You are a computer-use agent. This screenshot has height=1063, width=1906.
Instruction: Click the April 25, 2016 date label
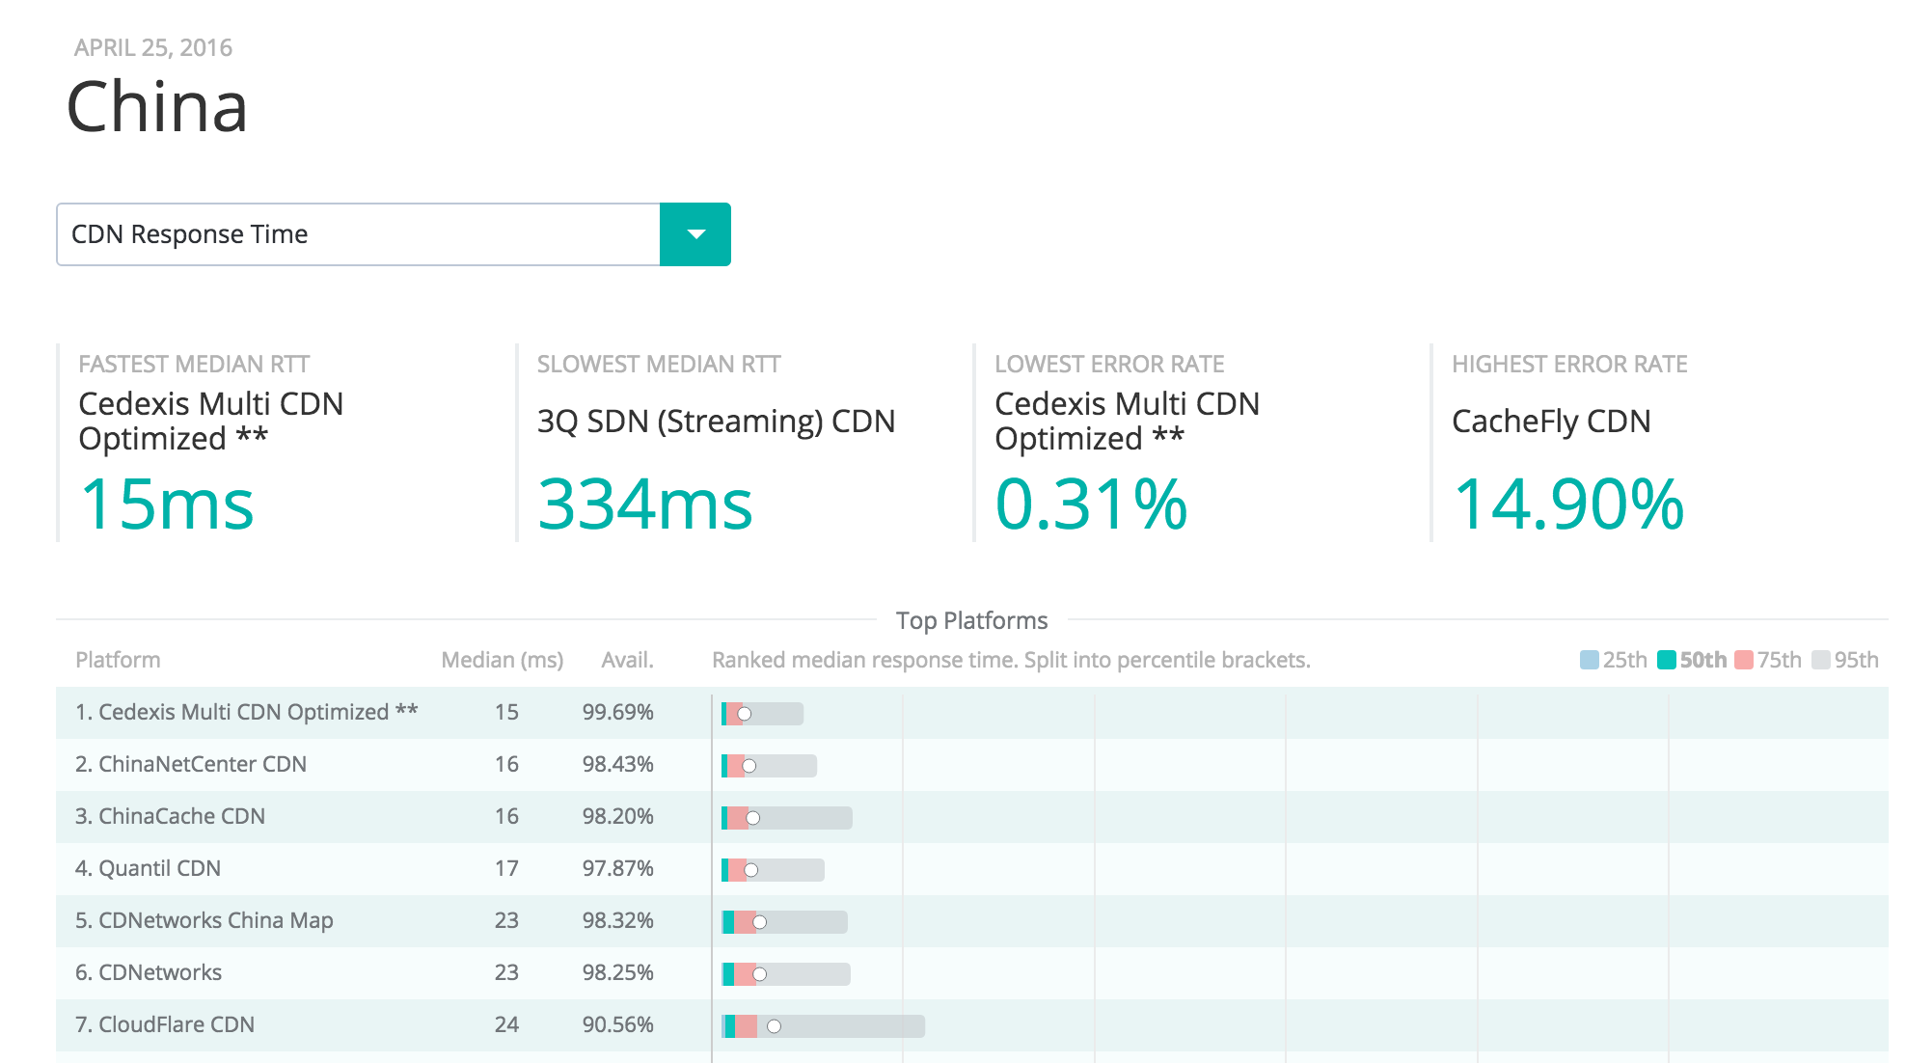[x=153, y=48]
